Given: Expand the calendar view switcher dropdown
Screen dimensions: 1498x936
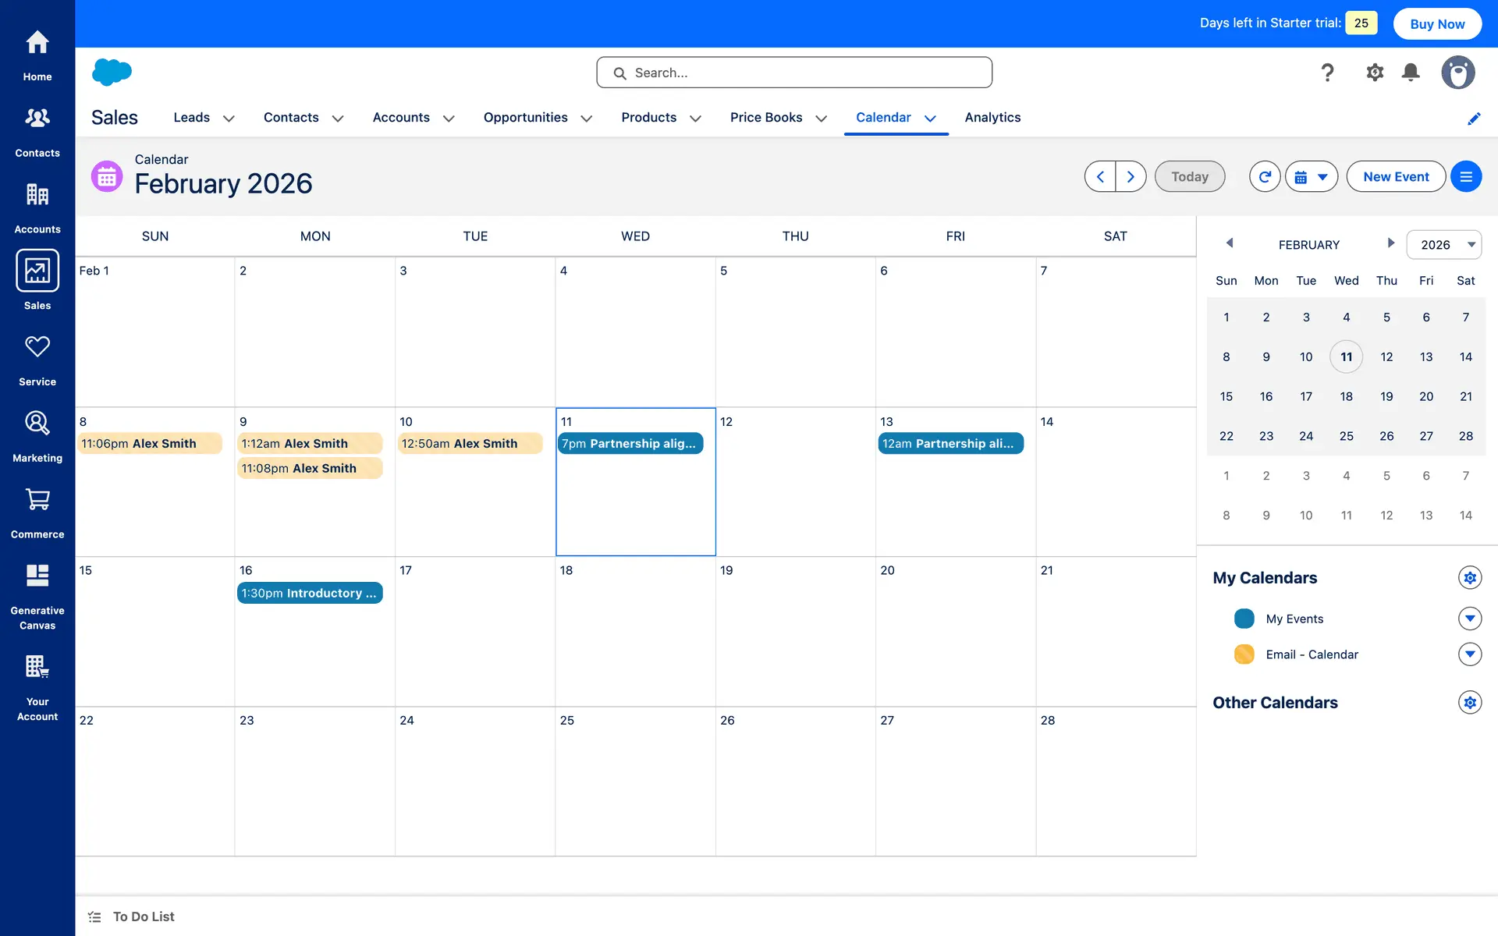Looking at the screenshot, I should point(1311,177).
